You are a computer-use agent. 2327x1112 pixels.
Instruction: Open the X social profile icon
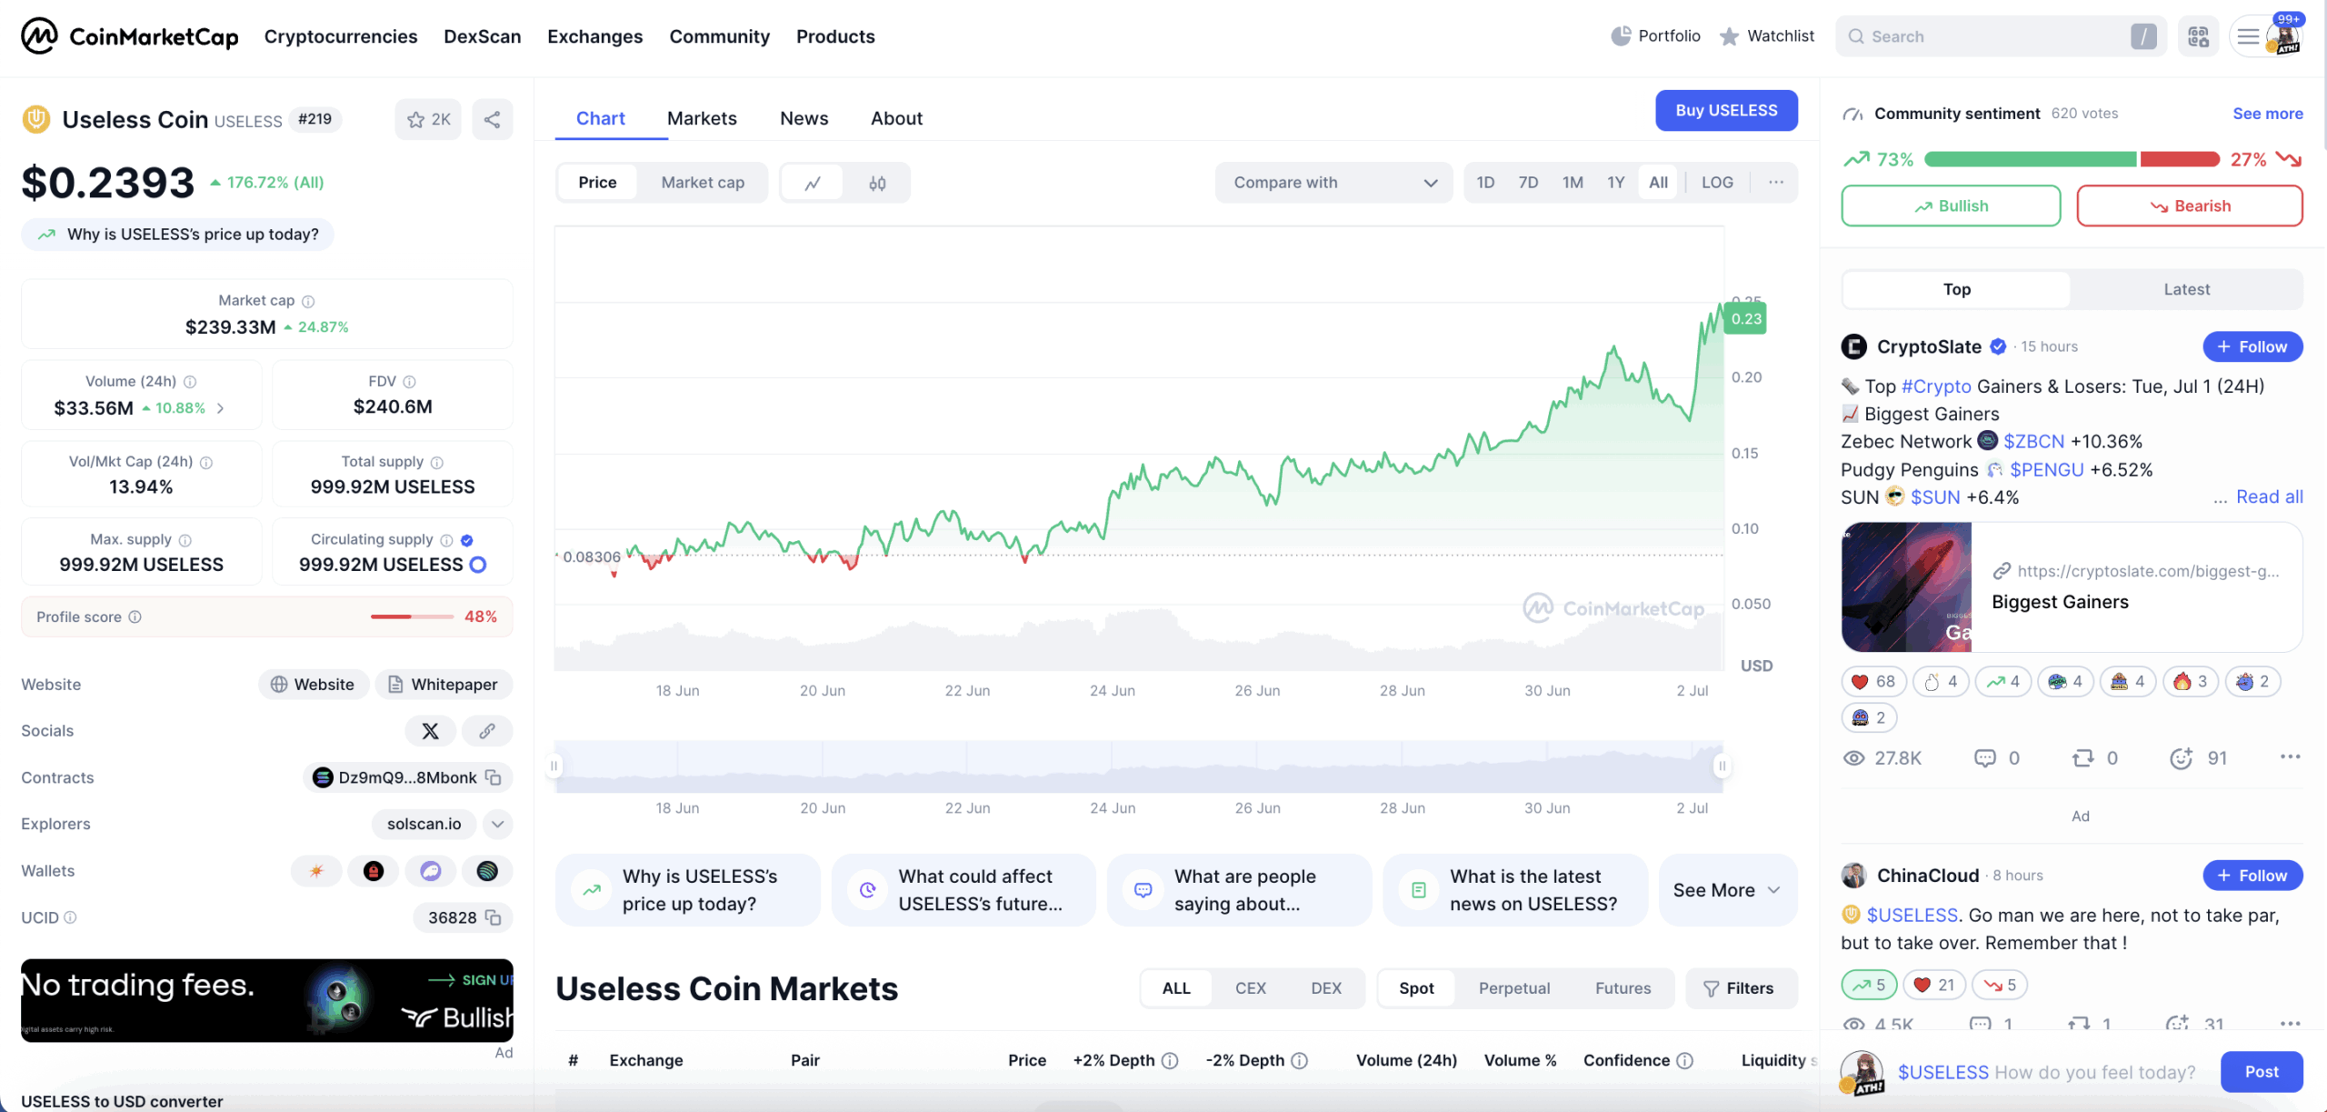click(x=430, y=731)
